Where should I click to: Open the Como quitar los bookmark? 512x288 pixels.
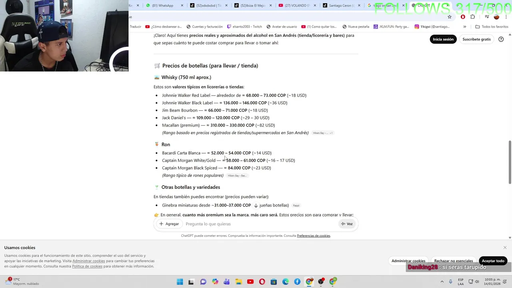click(x=319, y=27)
